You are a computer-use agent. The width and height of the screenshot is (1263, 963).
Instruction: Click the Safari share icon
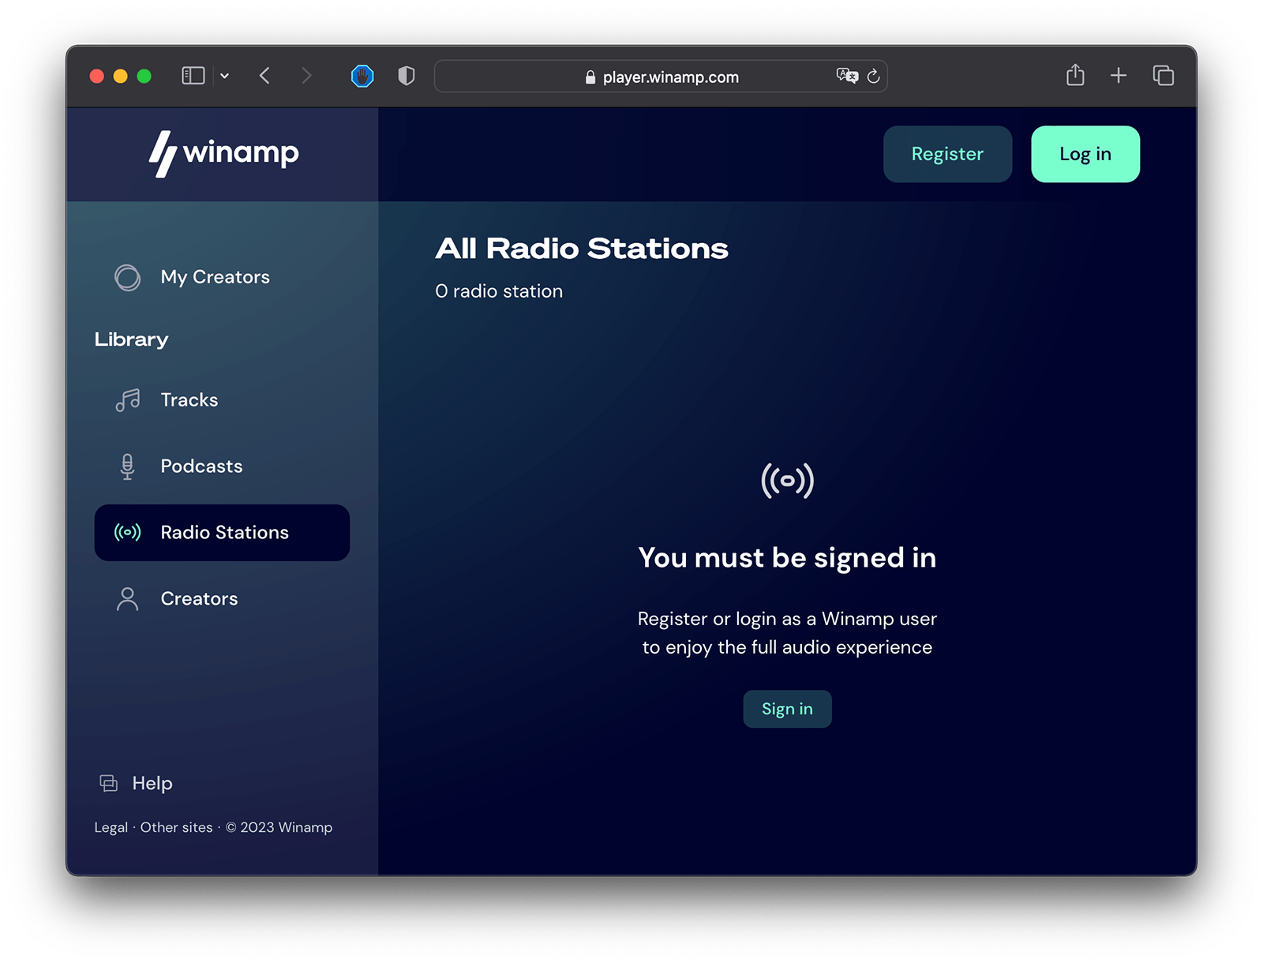1075,75
